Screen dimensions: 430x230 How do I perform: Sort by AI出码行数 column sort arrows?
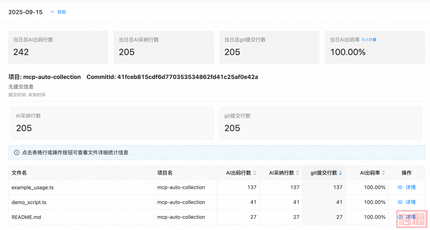(x=255, y=173)
